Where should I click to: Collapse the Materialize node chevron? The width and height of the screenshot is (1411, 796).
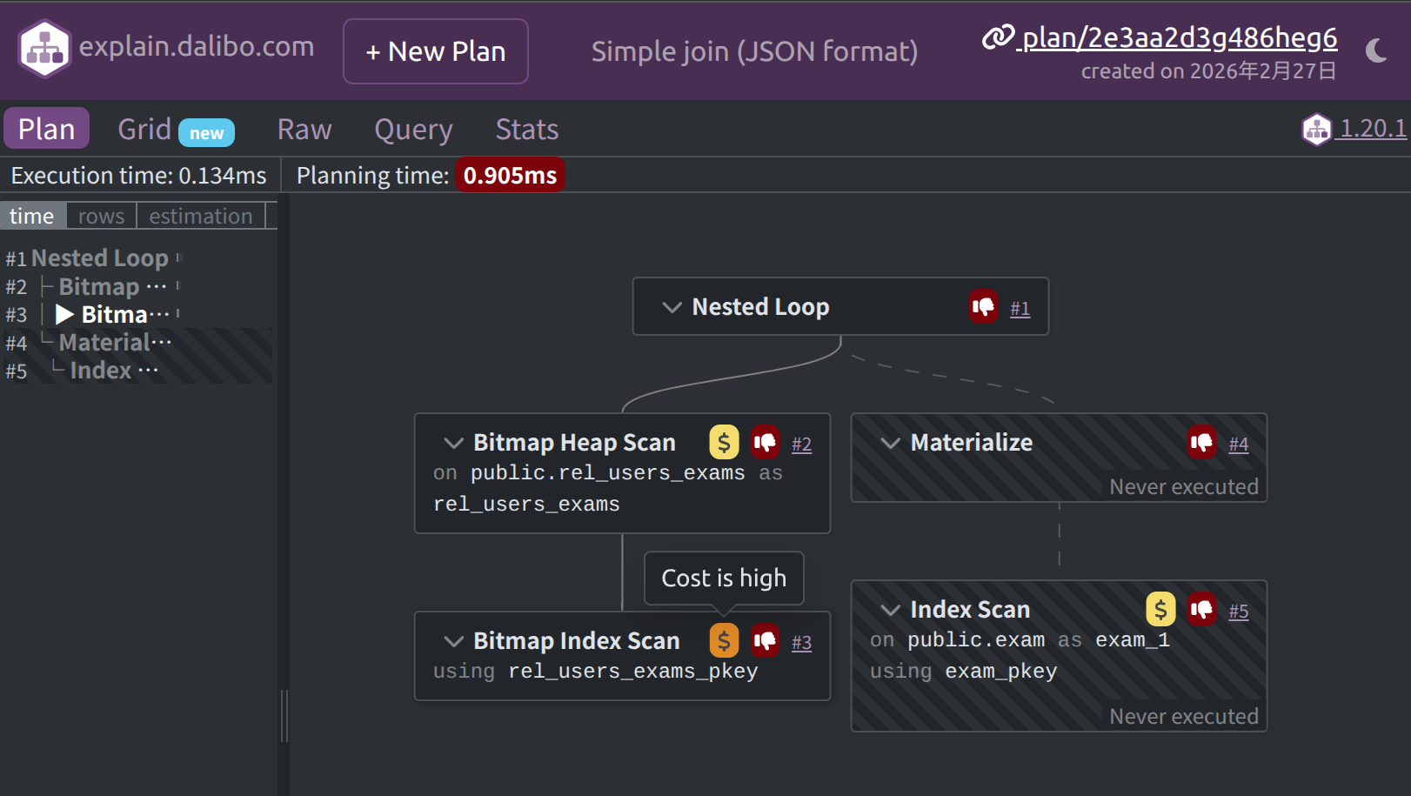[890, 443]
